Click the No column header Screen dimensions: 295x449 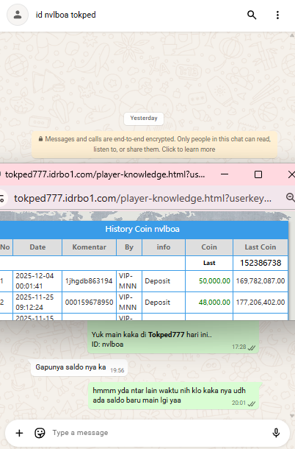[x=5, y=247]
